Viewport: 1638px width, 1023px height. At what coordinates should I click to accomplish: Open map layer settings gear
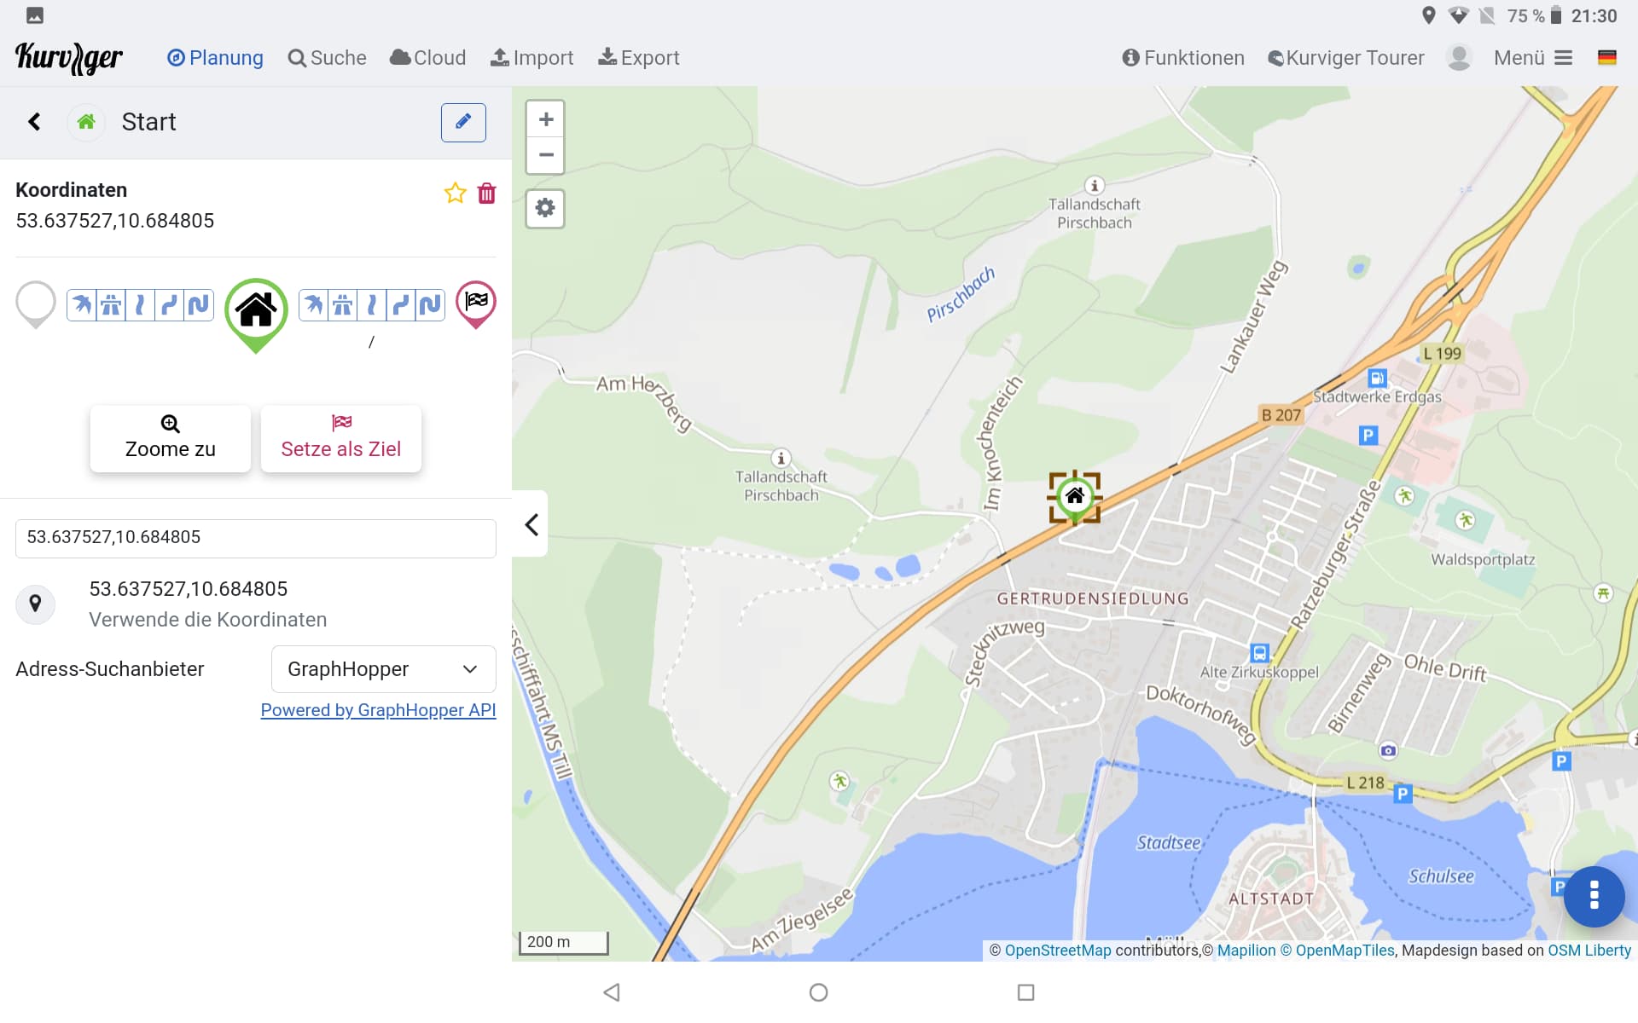tap(545, 208)
